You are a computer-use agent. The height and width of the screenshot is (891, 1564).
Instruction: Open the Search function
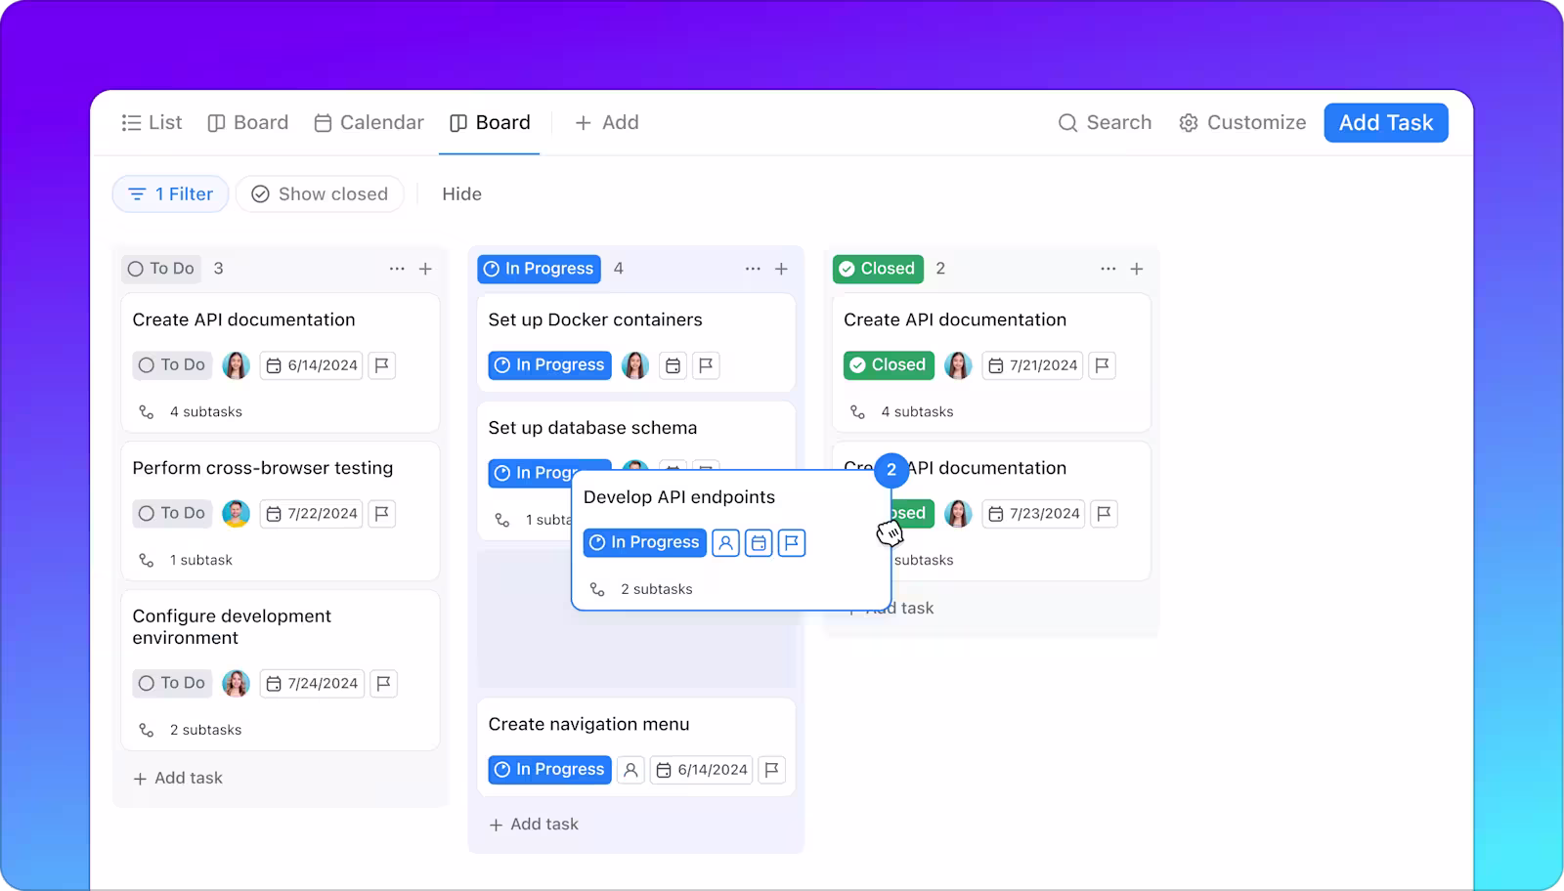[1106, 122]
